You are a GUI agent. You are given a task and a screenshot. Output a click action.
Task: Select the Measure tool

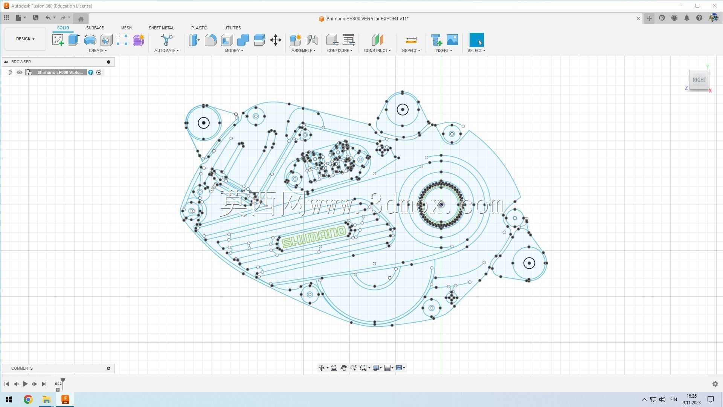point(411,40)
